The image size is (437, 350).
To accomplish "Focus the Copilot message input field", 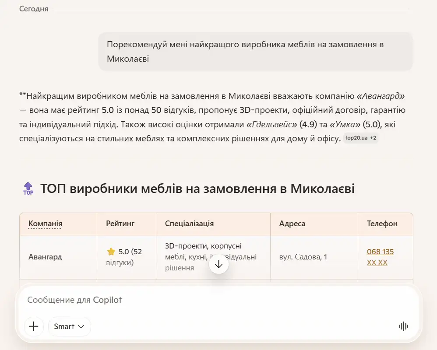I will (x=219, y=300).
